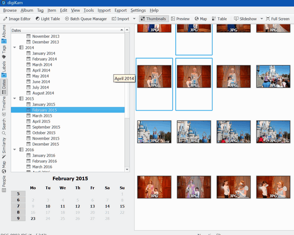This screenshot has height=235, width=294.
Task: Select February 2016 in date tree
Action: pos(45,161)
